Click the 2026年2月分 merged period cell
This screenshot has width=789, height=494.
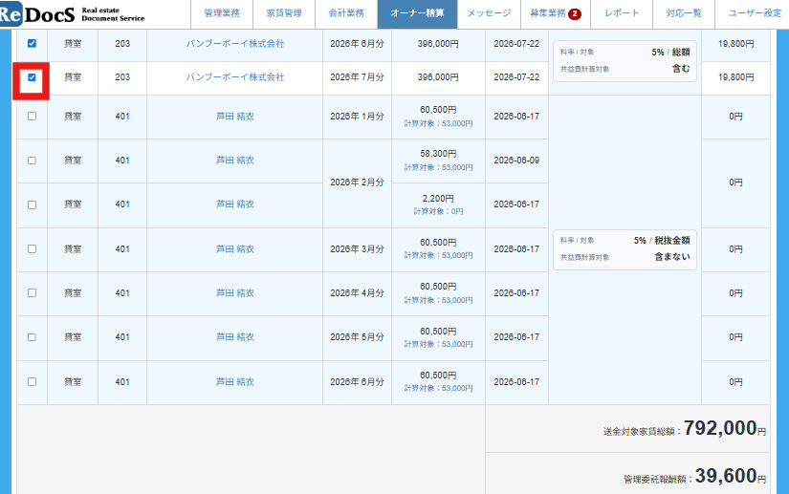tap(358, 183)
